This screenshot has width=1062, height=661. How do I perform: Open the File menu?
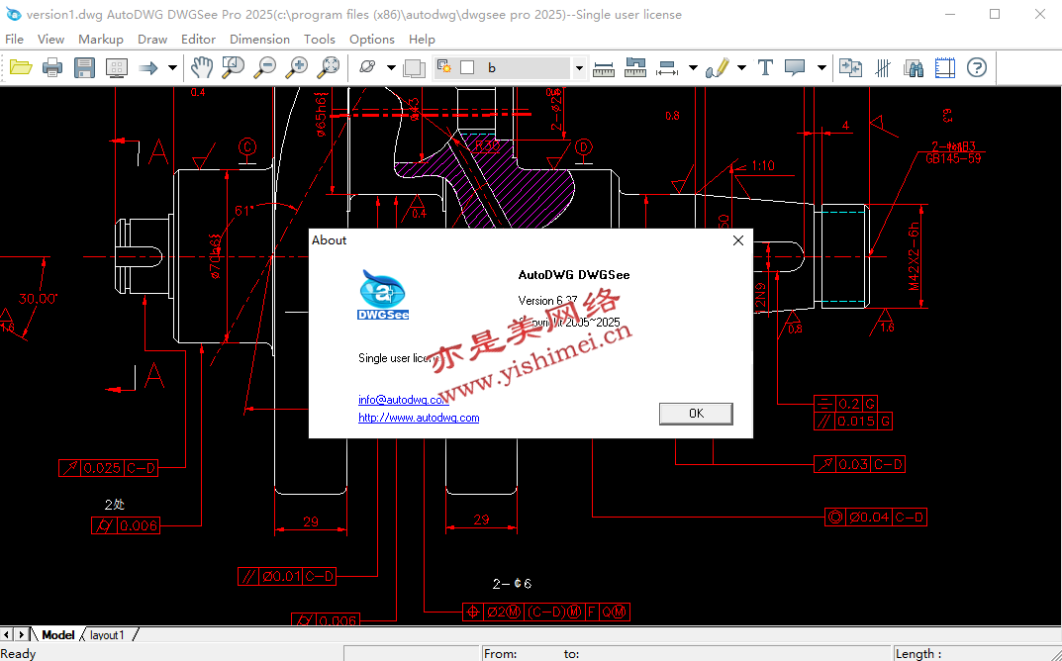(x=14, y=40)
